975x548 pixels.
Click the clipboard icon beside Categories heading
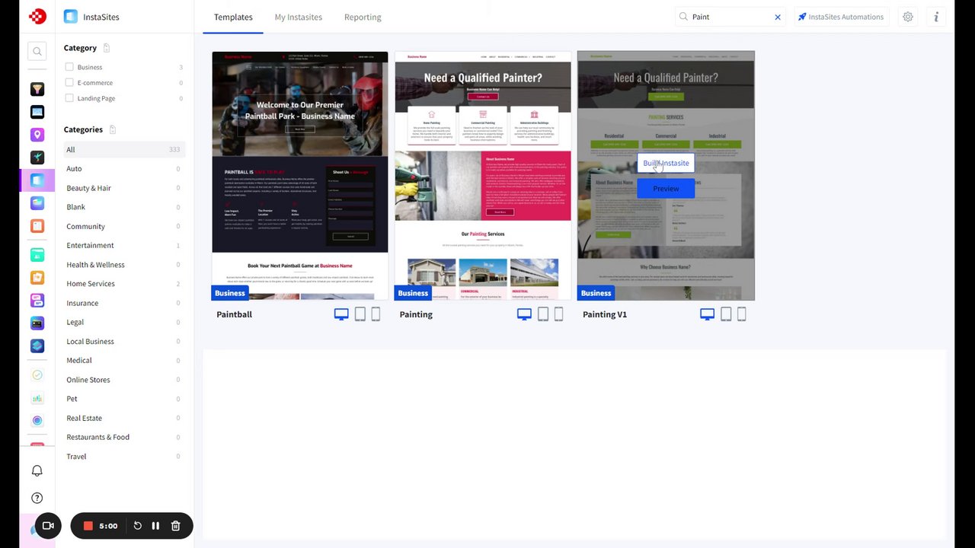point(113,129)
